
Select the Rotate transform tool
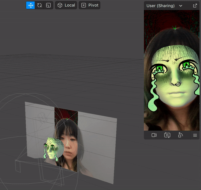40,5
